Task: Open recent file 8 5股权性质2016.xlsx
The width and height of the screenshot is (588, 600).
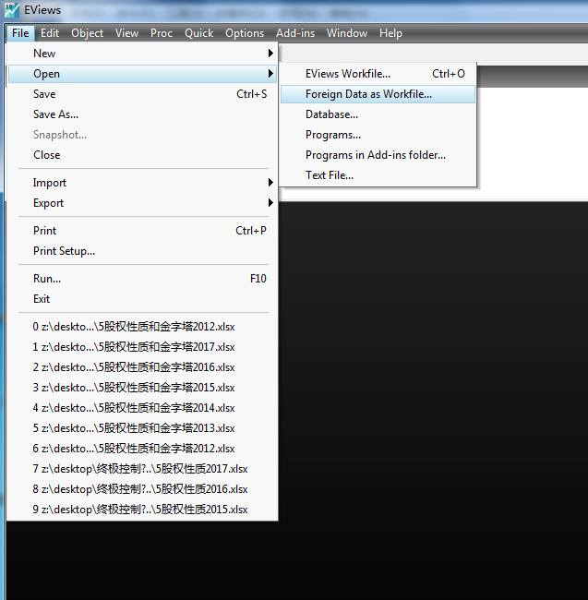Action: point(142,489)
